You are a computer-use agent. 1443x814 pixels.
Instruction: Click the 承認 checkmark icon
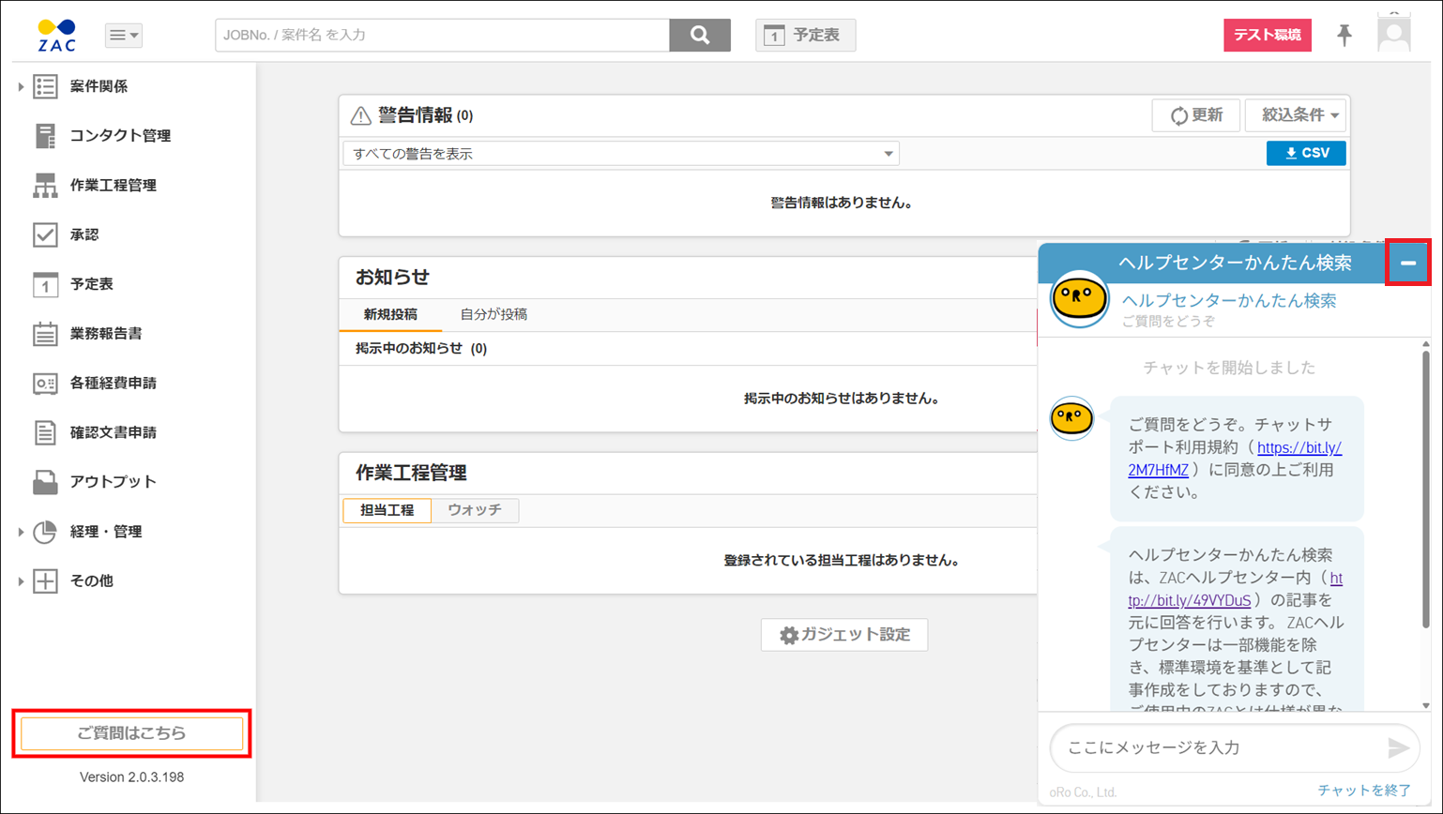coord(45,234)
